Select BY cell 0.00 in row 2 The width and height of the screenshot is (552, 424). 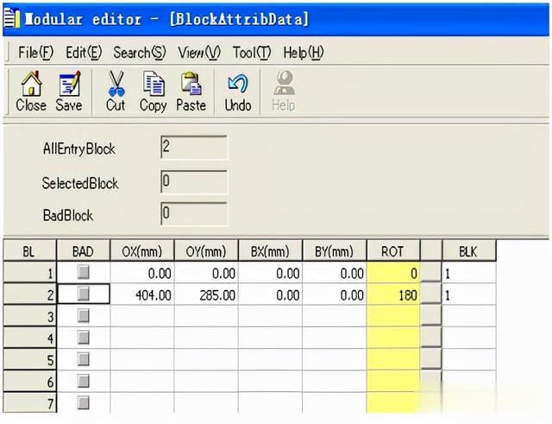(x=335, y=294)
